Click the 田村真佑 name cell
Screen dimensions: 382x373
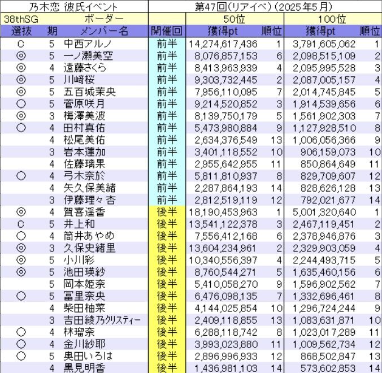tap(84, 128)
